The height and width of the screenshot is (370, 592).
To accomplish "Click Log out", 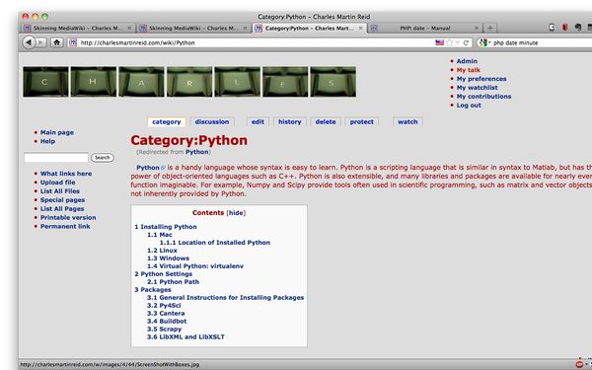I will (x=469, y=106).
